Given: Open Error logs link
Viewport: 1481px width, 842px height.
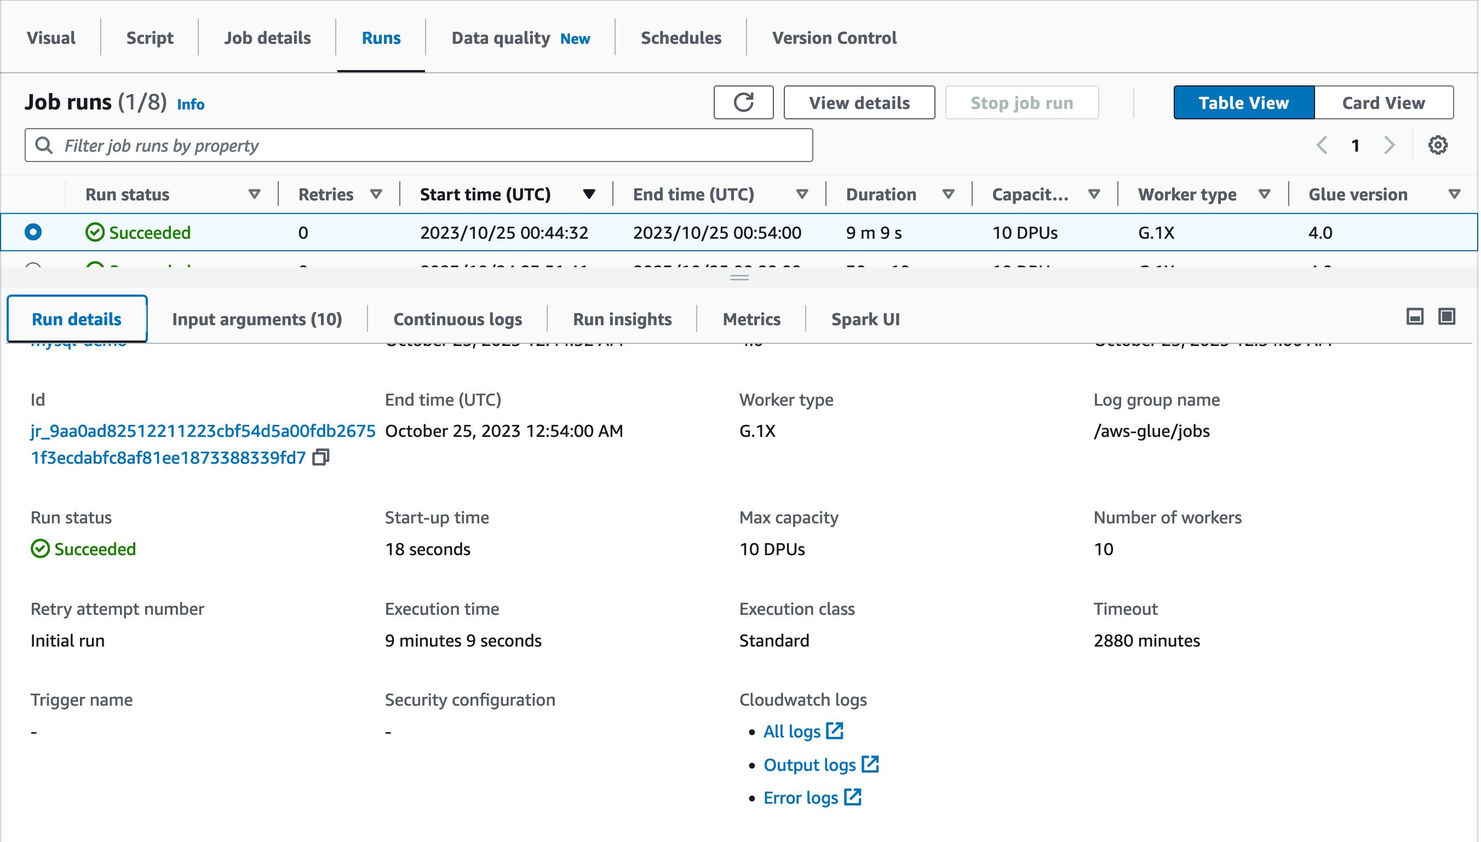Looking at the screenshot, I should coord(812,798).
